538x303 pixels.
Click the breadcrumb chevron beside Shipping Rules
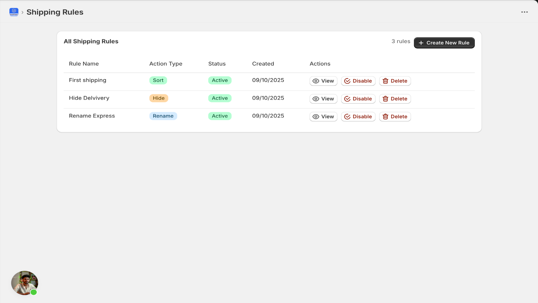tap(23, 12)
